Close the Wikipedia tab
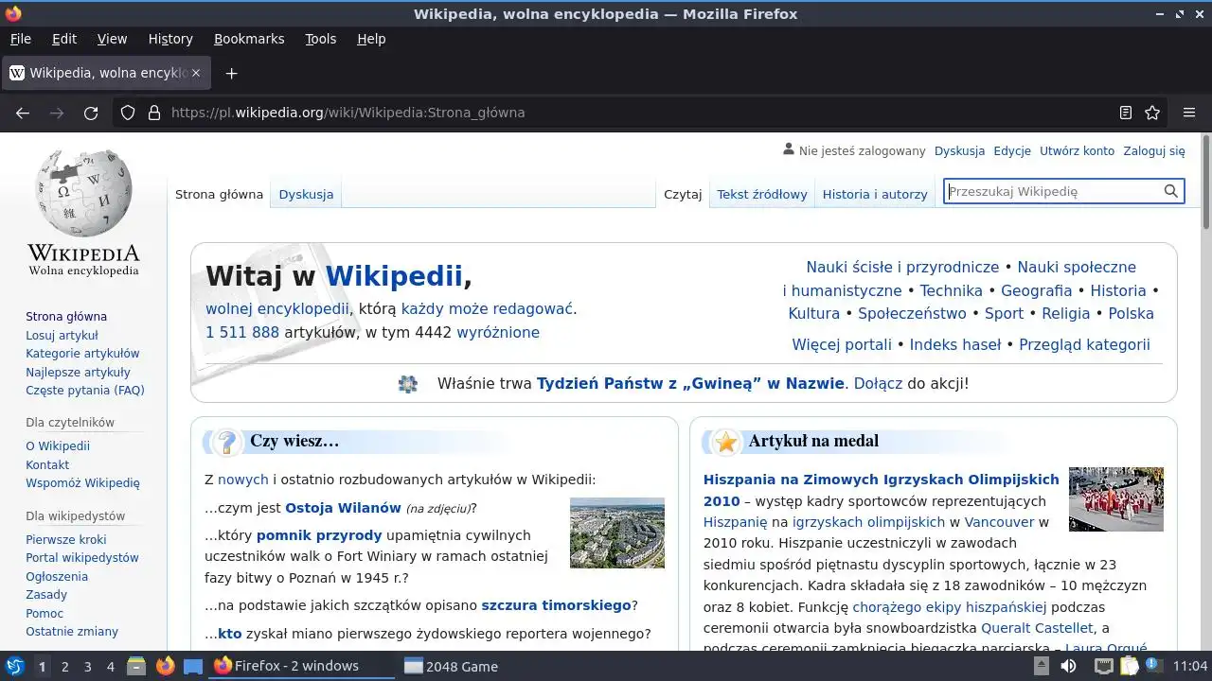 196,73
